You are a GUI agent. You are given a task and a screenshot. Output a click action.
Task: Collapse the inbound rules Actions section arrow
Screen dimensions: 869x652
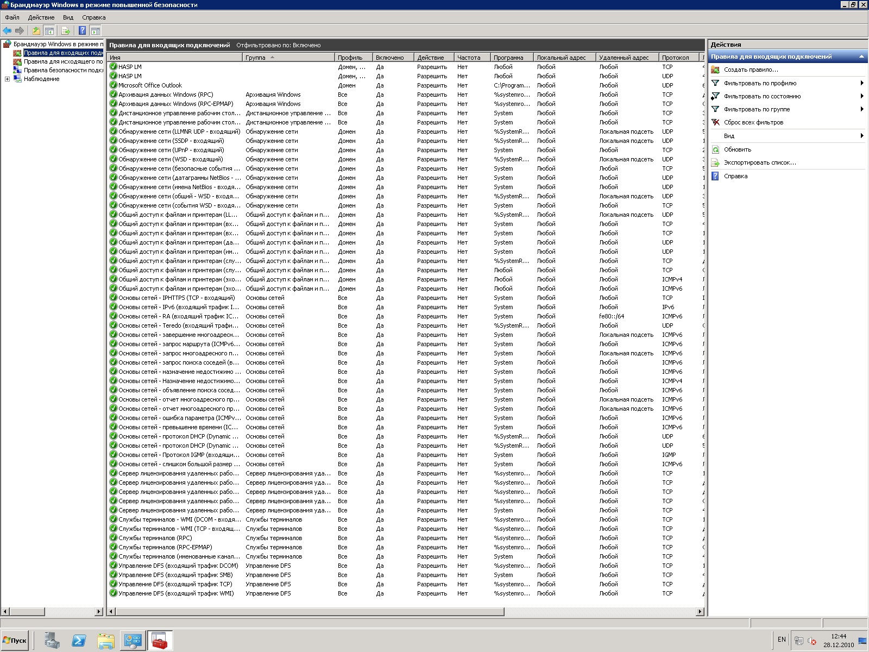861,57
